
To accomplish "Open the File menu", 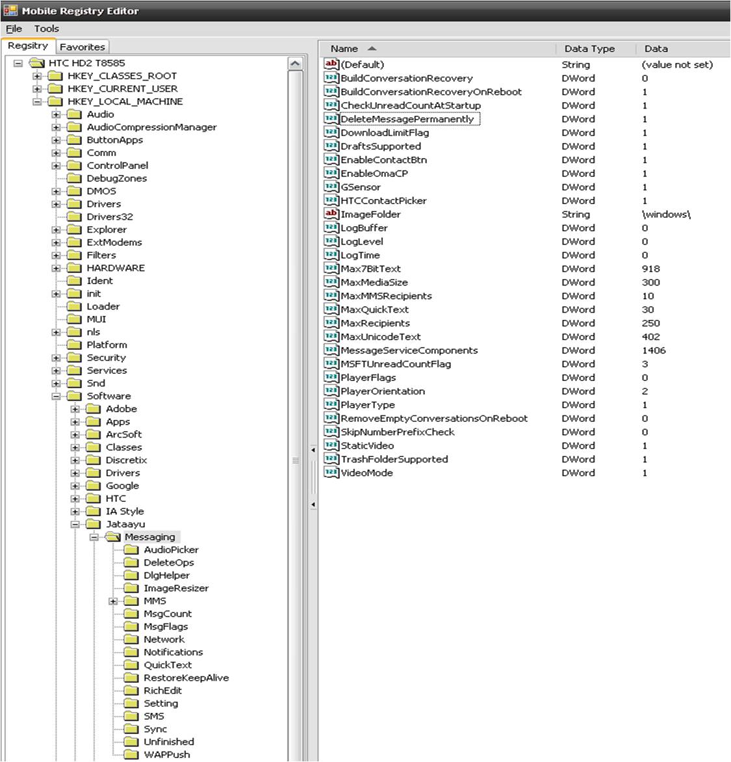I will [x=14, y=29].
